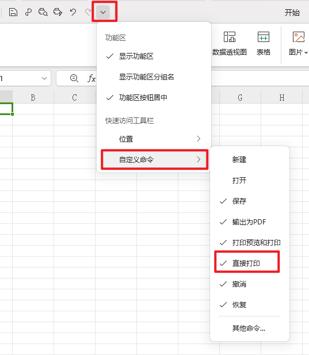Viewport: 309px width, 355px height.
Task: Open the Print Preview toolbar icon
Action: click(43, 12)
